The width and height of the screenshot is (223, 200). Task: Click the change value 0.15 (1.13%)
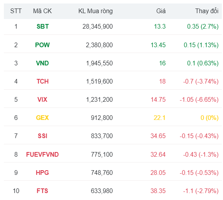point(201,45)
